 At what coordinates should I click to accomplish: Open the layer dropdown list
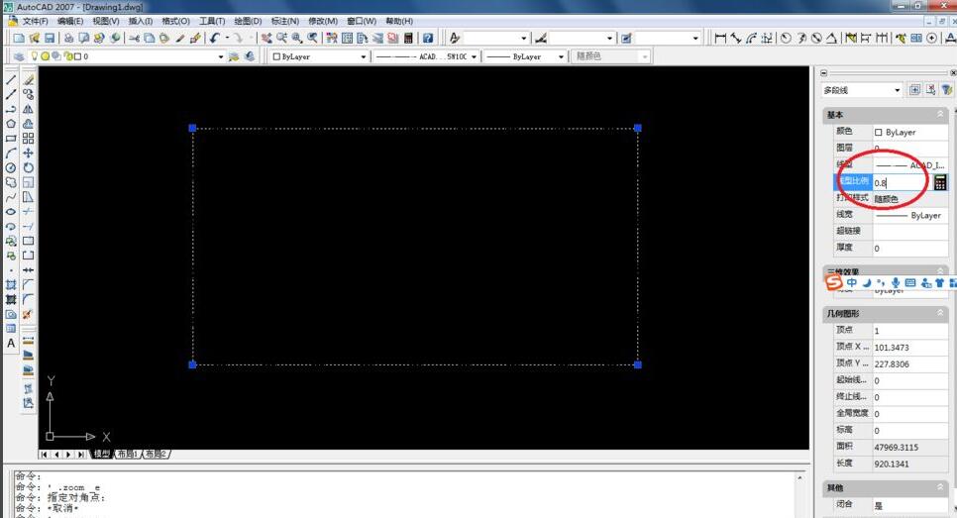tap(220, 56)
